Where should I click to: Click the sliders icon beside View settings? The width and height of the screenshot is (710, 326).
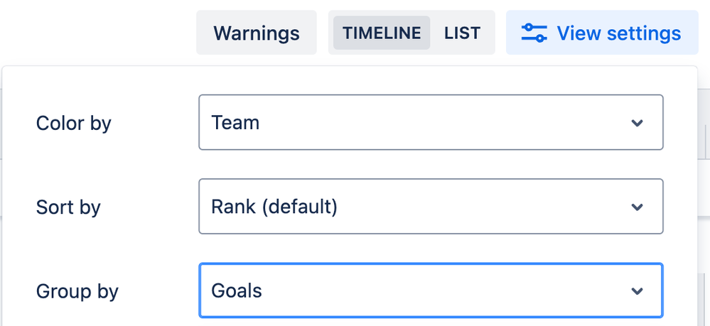534,33
